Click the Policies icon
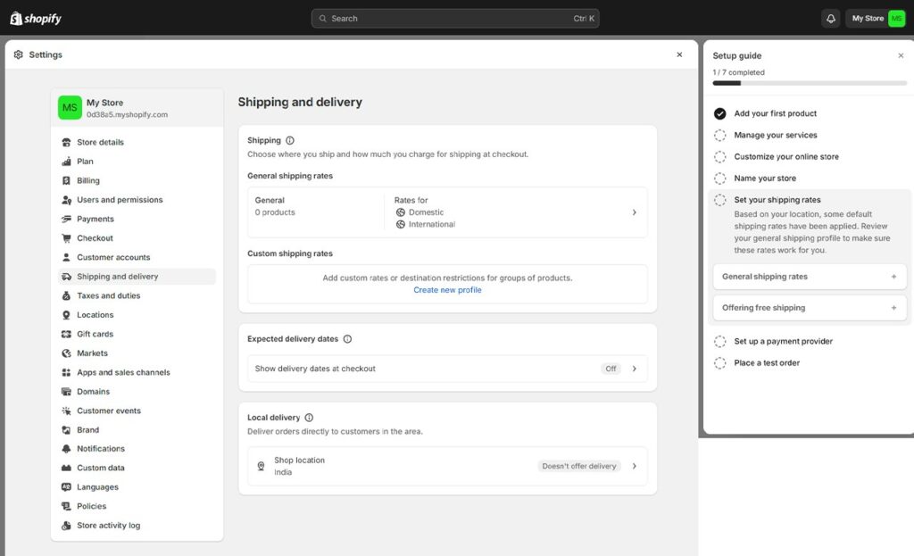914x556 pixels. coord(66,506)
